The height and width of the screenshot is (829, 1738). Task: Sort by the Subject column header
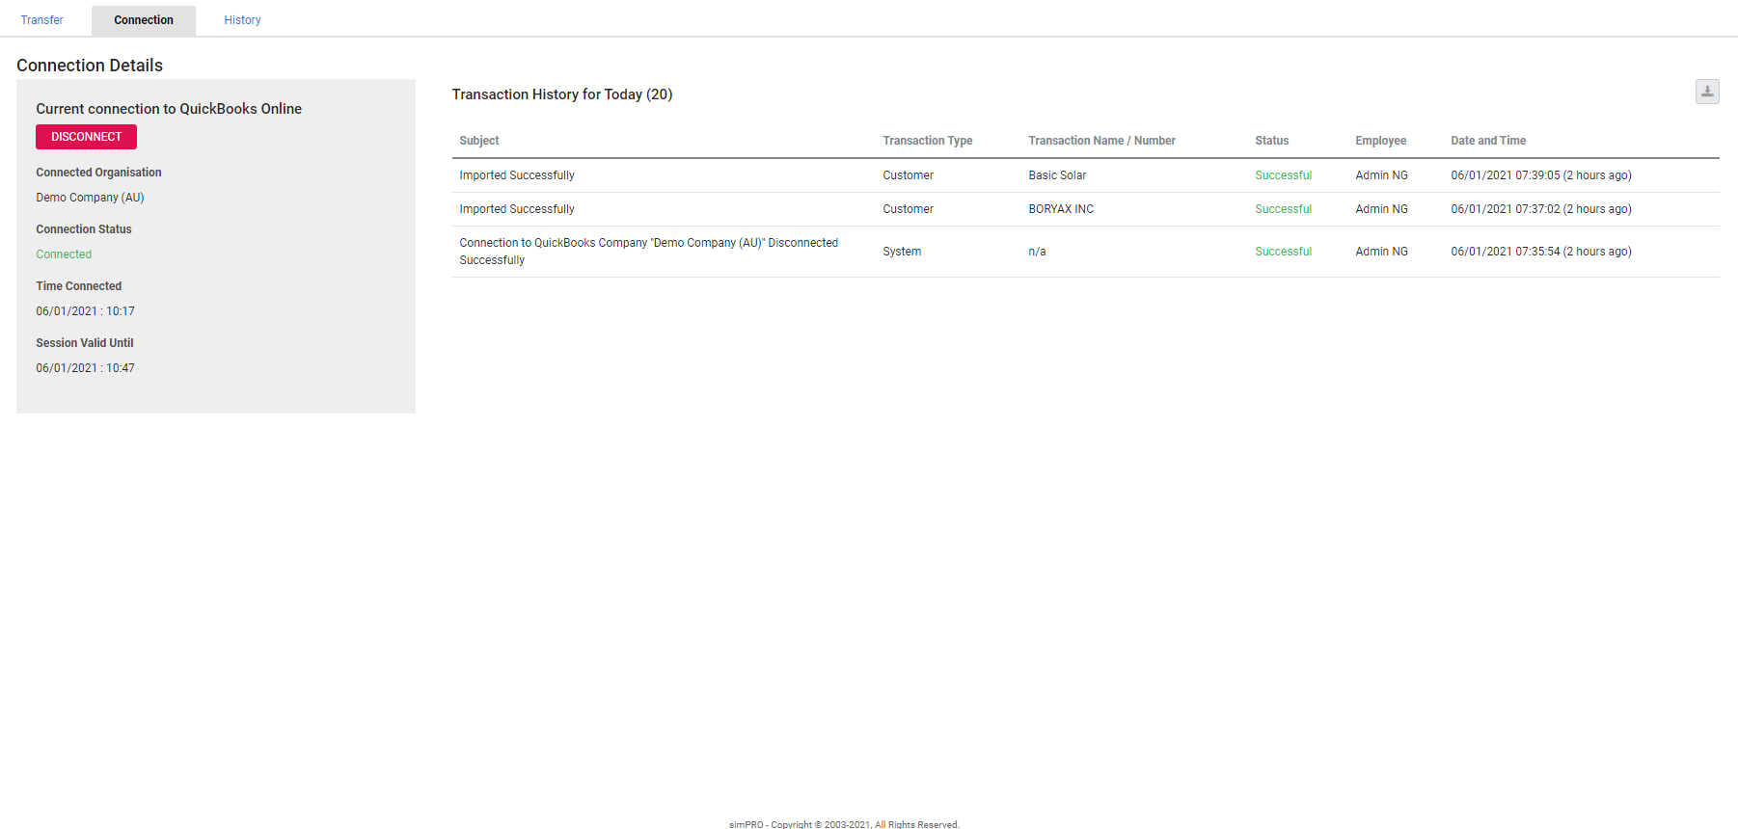tap(479, 141)
